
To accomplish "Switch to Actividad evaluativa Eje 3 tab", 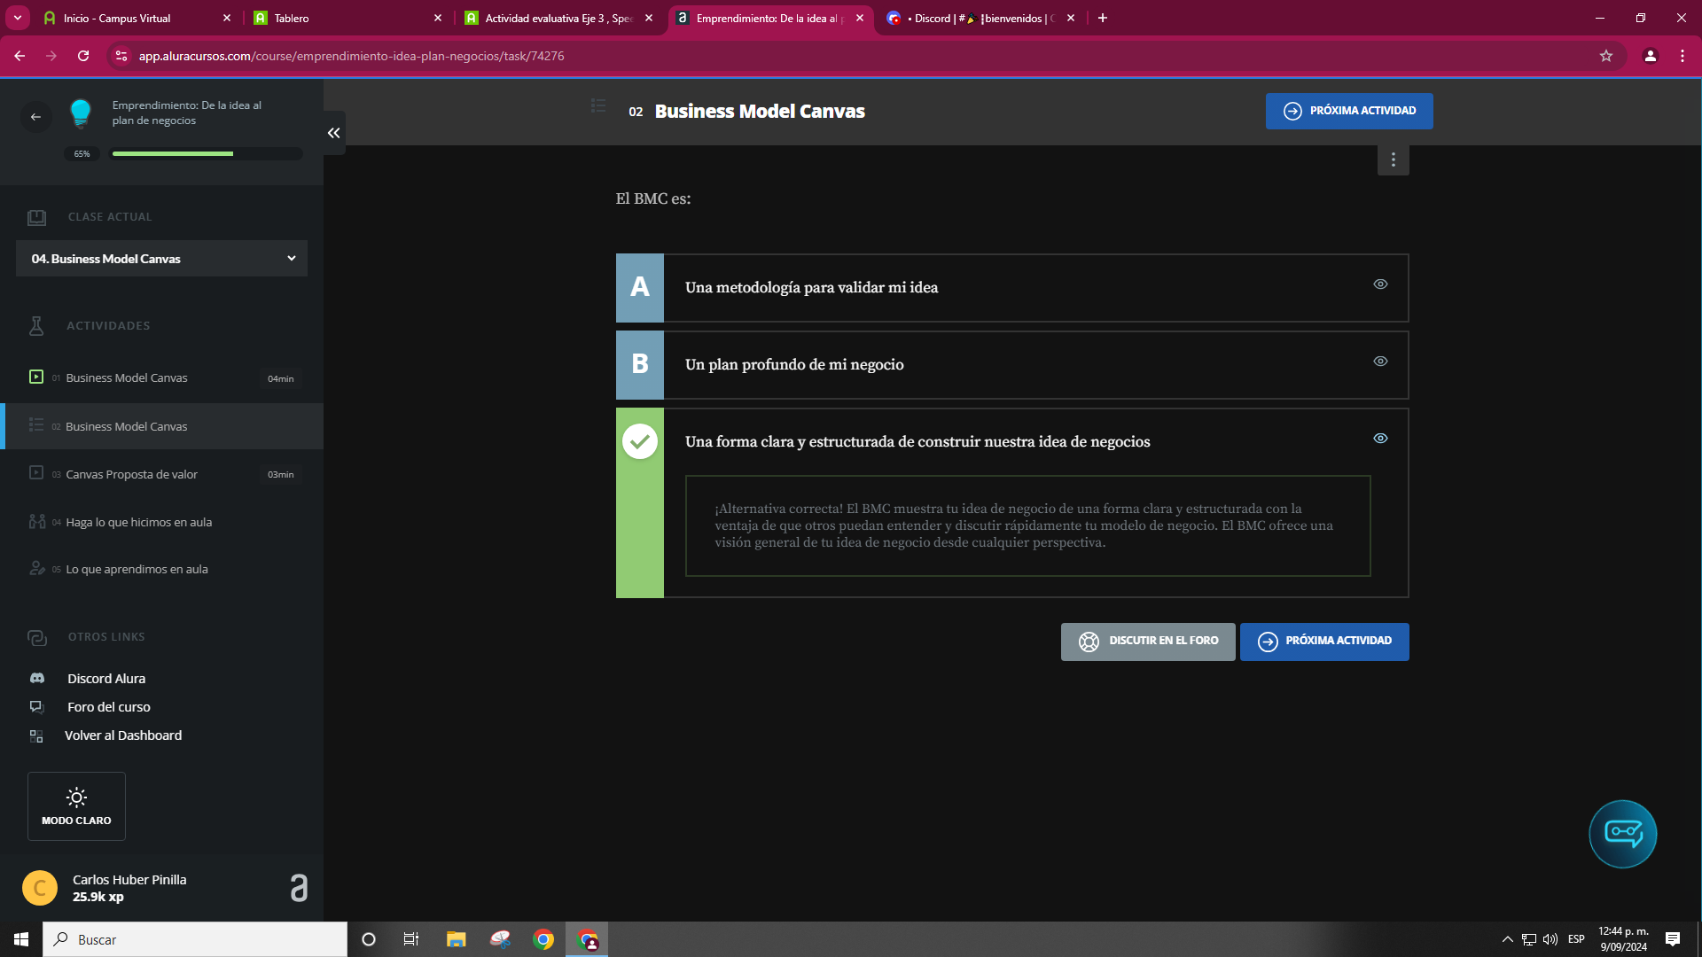I will click(558, 18).
